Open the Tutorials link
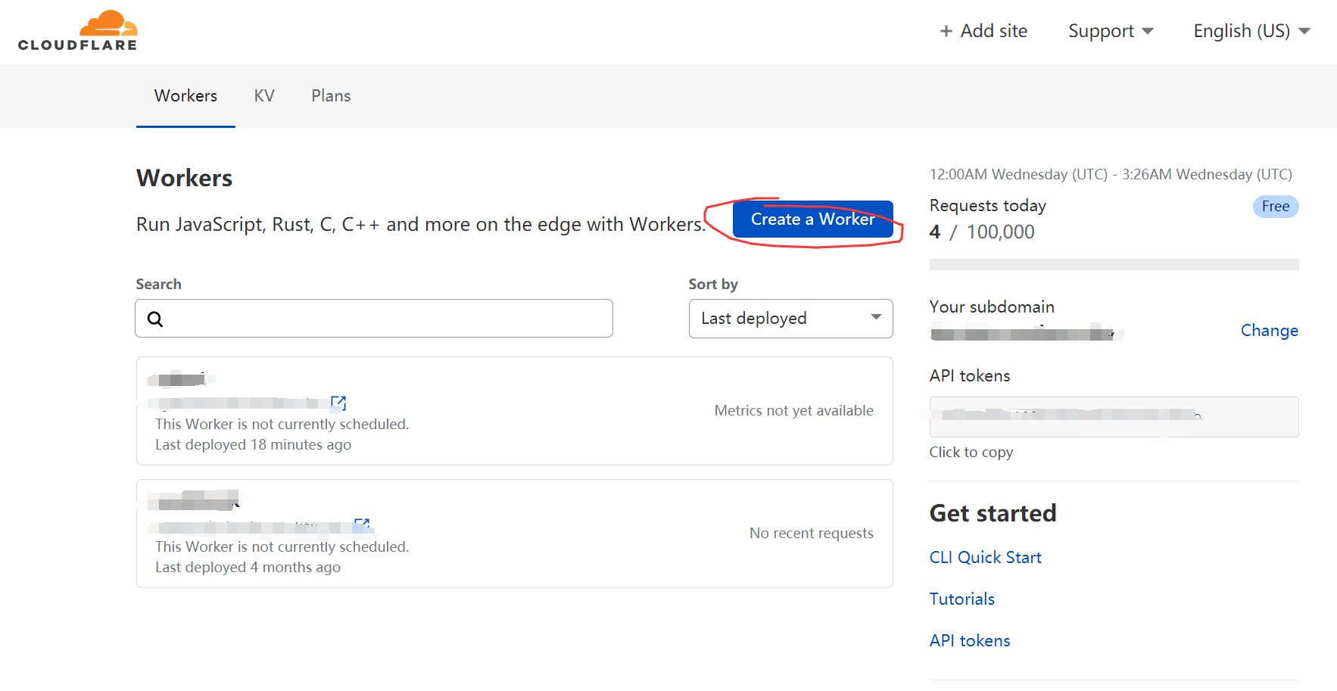The image size is (1337, 691). (x=961, y=599)
